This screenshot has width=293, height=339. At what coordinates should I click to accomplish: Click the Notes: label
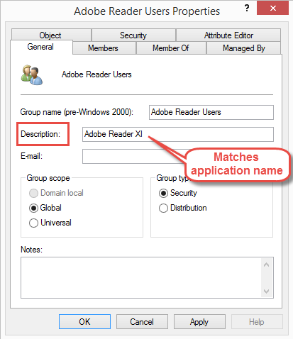tap(31, 250)
